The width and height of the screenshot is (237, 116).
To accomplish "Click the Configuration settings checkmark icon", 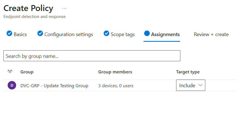I will 40,34.
